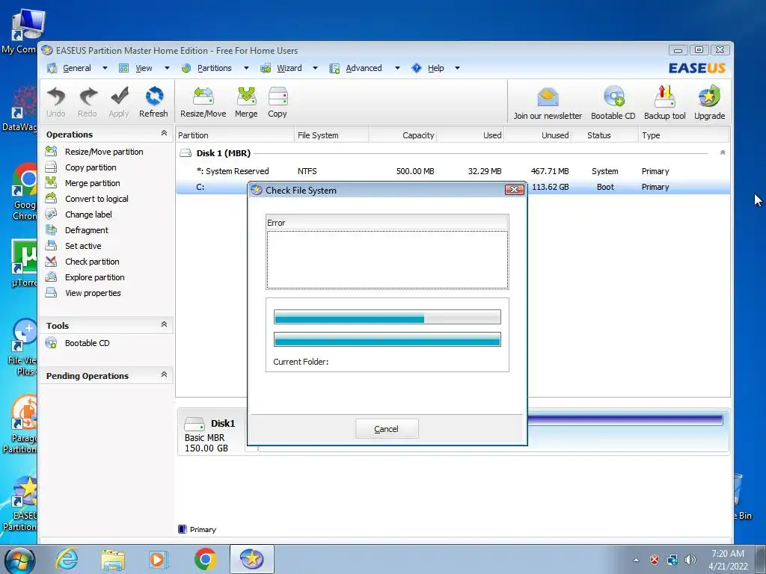Choose the Merge toolbar tool
766x574 pixels.
coord(246,102)
